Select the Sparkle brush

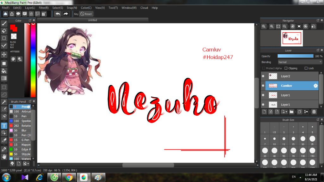20,121
